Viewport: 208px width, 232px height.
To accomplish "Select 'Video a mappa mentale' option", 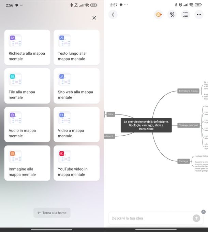I will pos(76,124).
